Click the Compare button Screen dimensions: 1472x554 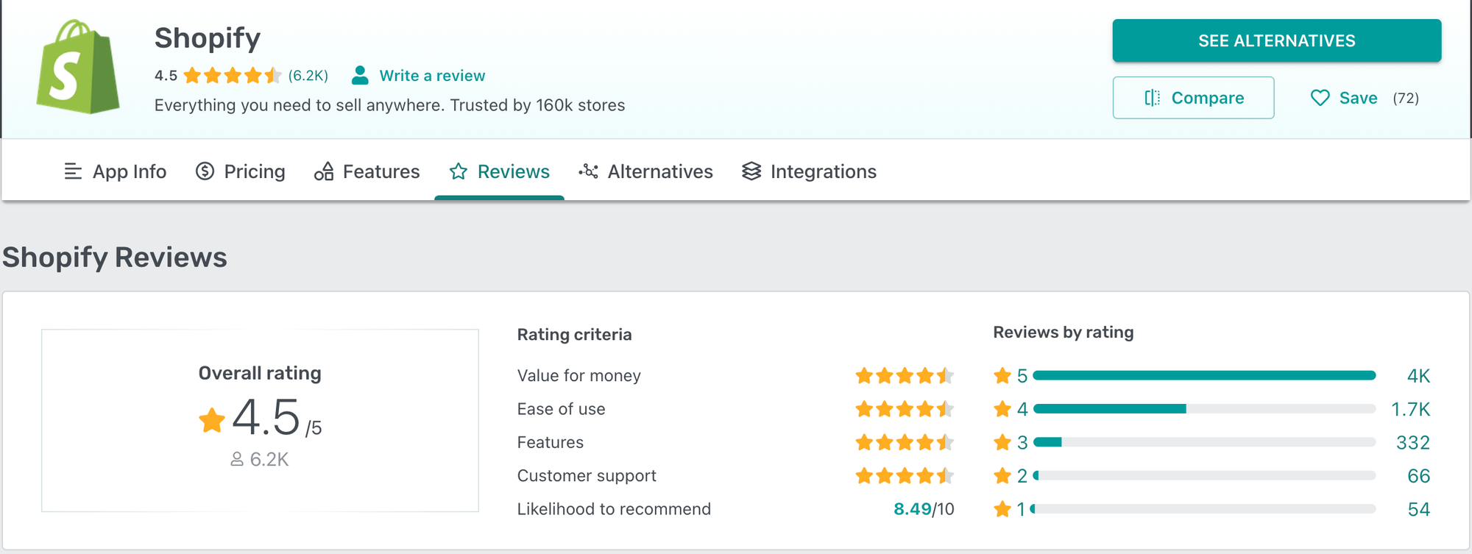click(1193, 97)
